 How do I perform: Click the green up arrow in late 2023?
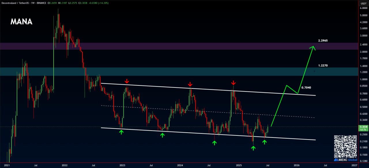coord(162,134)
